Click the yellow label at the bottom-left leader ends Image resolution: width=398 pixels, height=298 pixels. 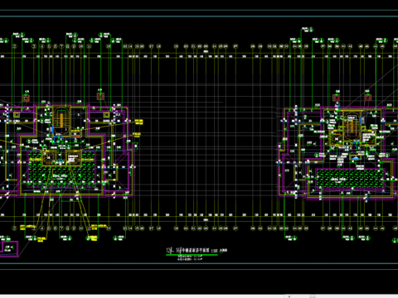coord(41,239)
